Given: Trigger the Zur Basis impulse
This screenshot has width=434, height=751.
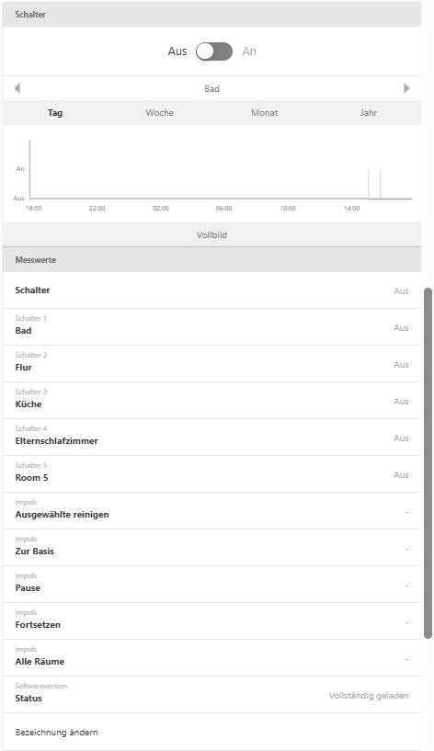Looking at the screenshot, I should click(x=211, y=548).
